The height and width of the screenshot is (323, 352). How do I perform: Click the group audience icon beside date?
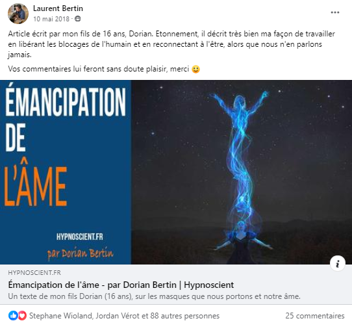[x=77, y=19]
